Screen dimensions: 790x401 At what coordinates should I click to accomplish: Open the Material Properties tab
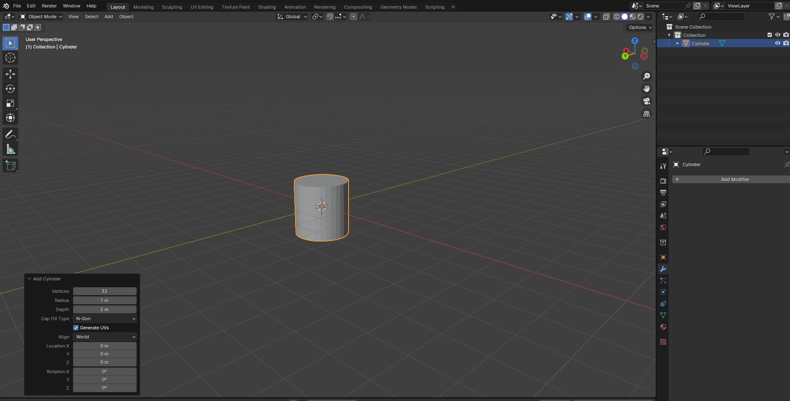663,327
